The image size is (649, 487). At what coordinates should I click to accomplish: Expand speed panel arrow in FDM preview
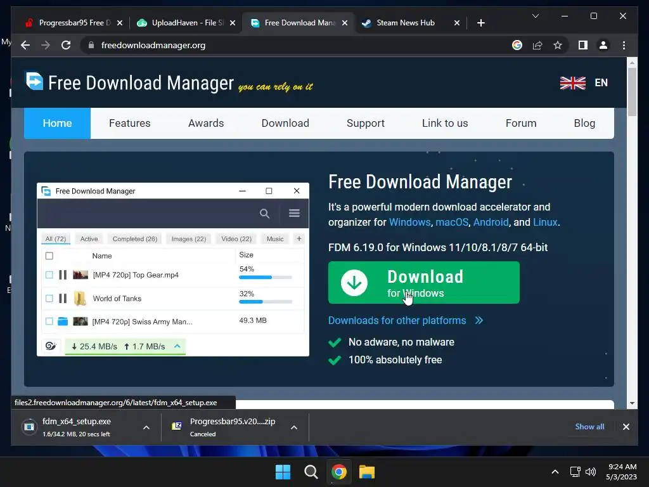point(177,346)
